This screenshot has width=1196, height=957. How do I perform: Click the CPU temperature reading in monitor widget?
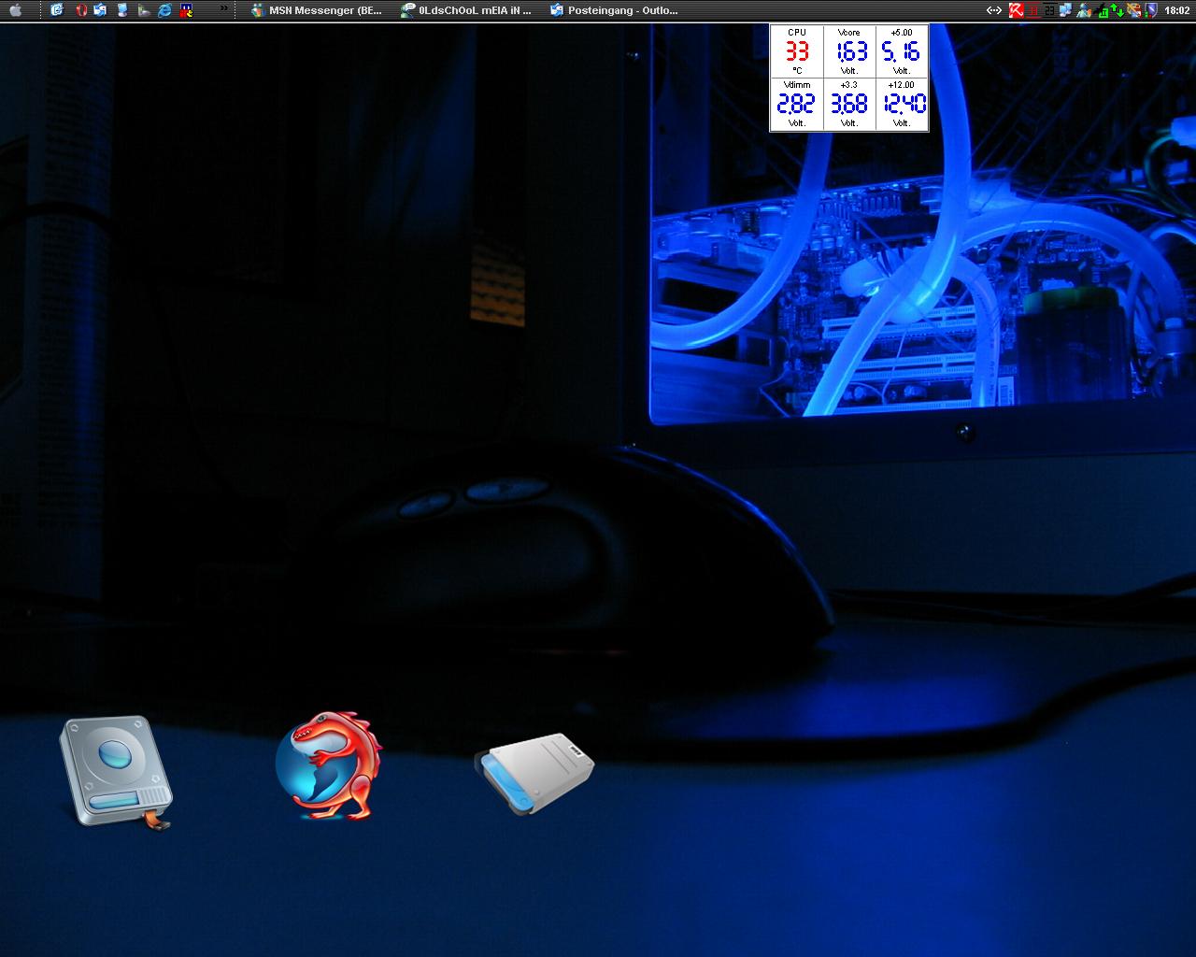pyautogui.click(x=797, y=51)
